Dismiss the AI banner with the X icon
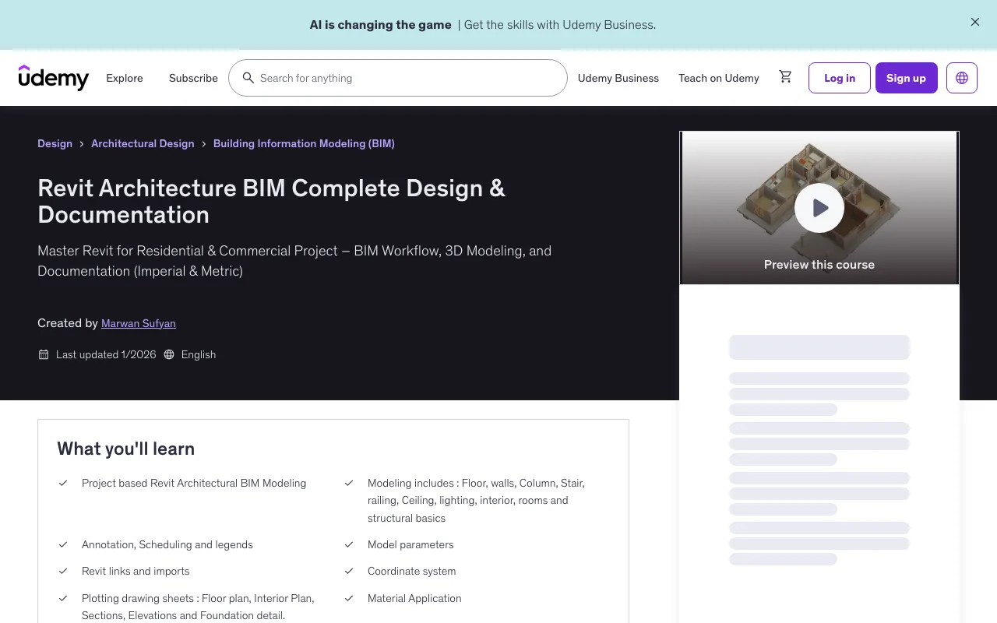This screenshot has width=997, height=623. (974, 22)
